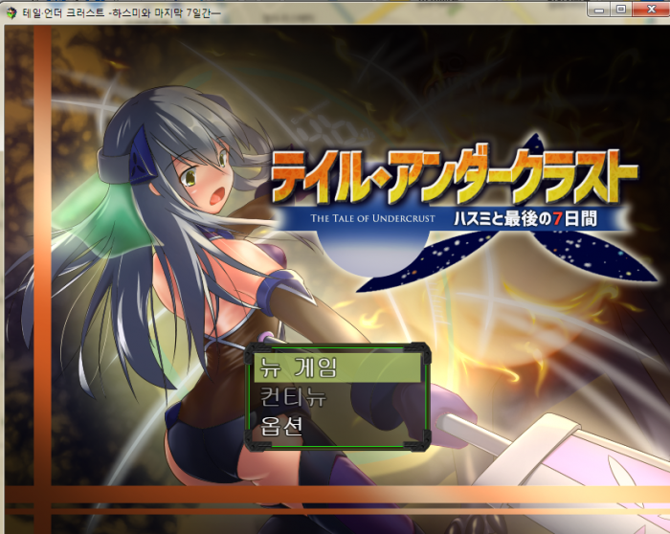Click the window title 테일·언더 크러스트 text

[x=63, y=12]
